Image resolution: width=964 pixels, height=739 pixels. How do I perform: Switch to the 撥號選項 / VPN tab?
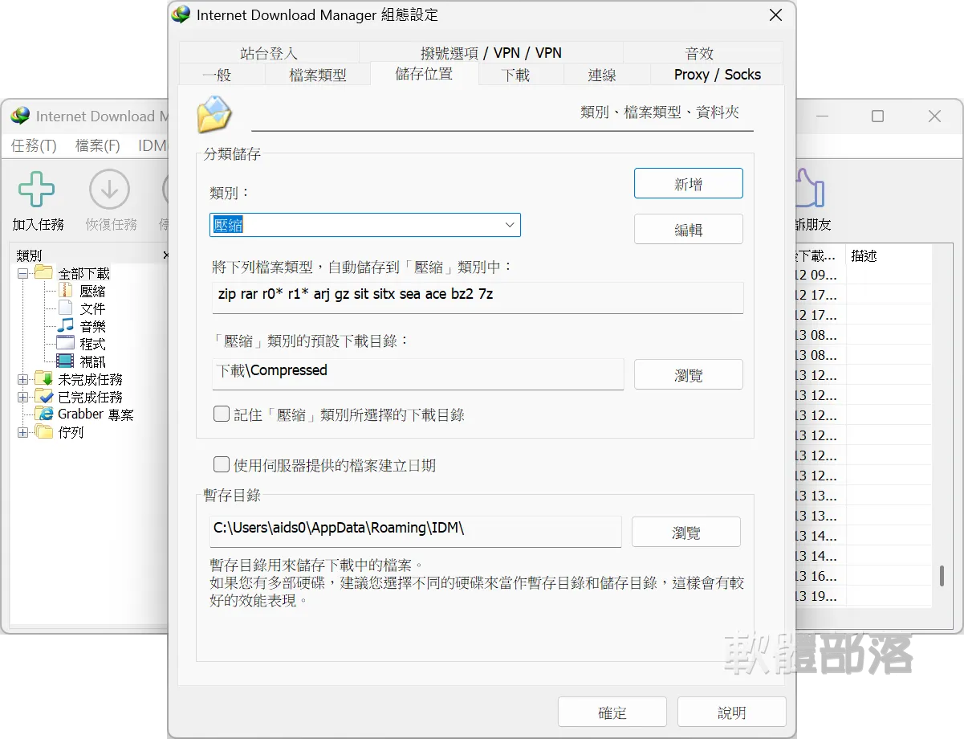click(x=491, y=53)
